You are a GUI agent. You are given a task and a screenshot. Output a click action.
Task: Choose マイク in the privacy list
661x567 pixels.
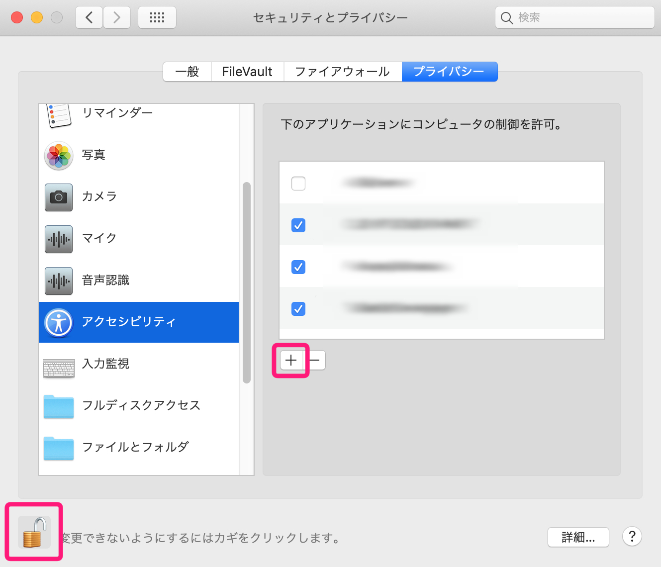(x=139, y=239)
